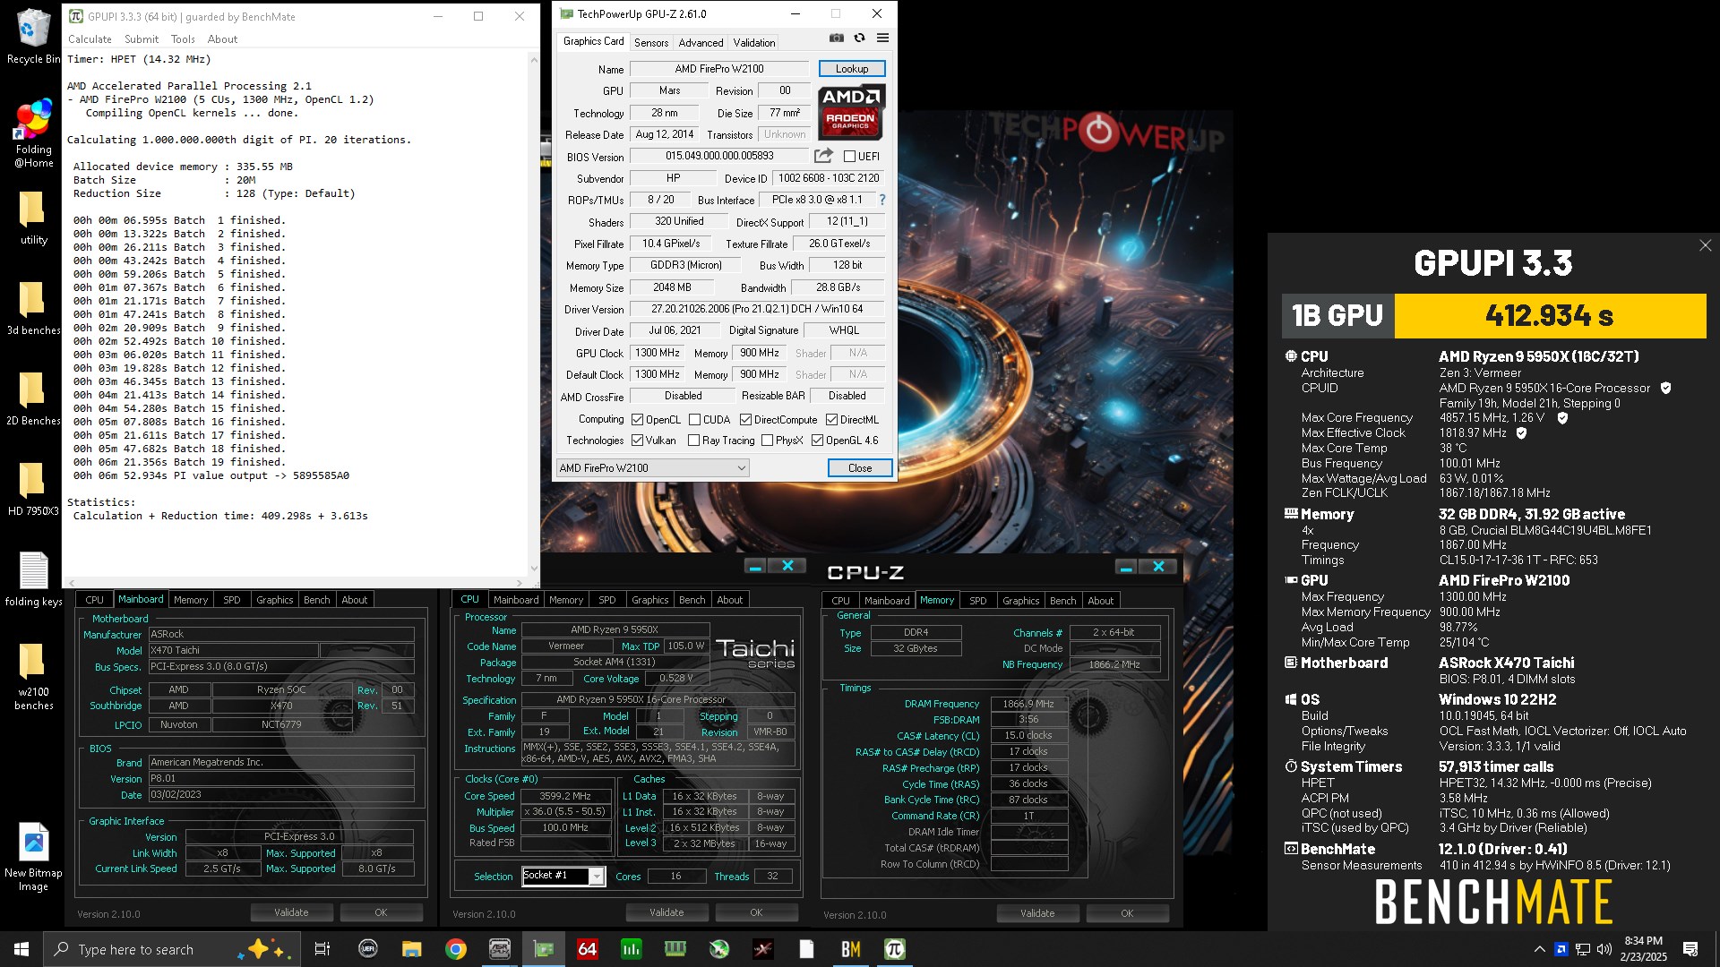Toggle the Vulkan checkbox

[x=637, y=440]
